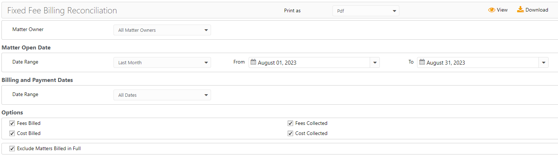Disable Exclude Matters Billed in Full
The image size is (558, 157).
click(12, 148)
